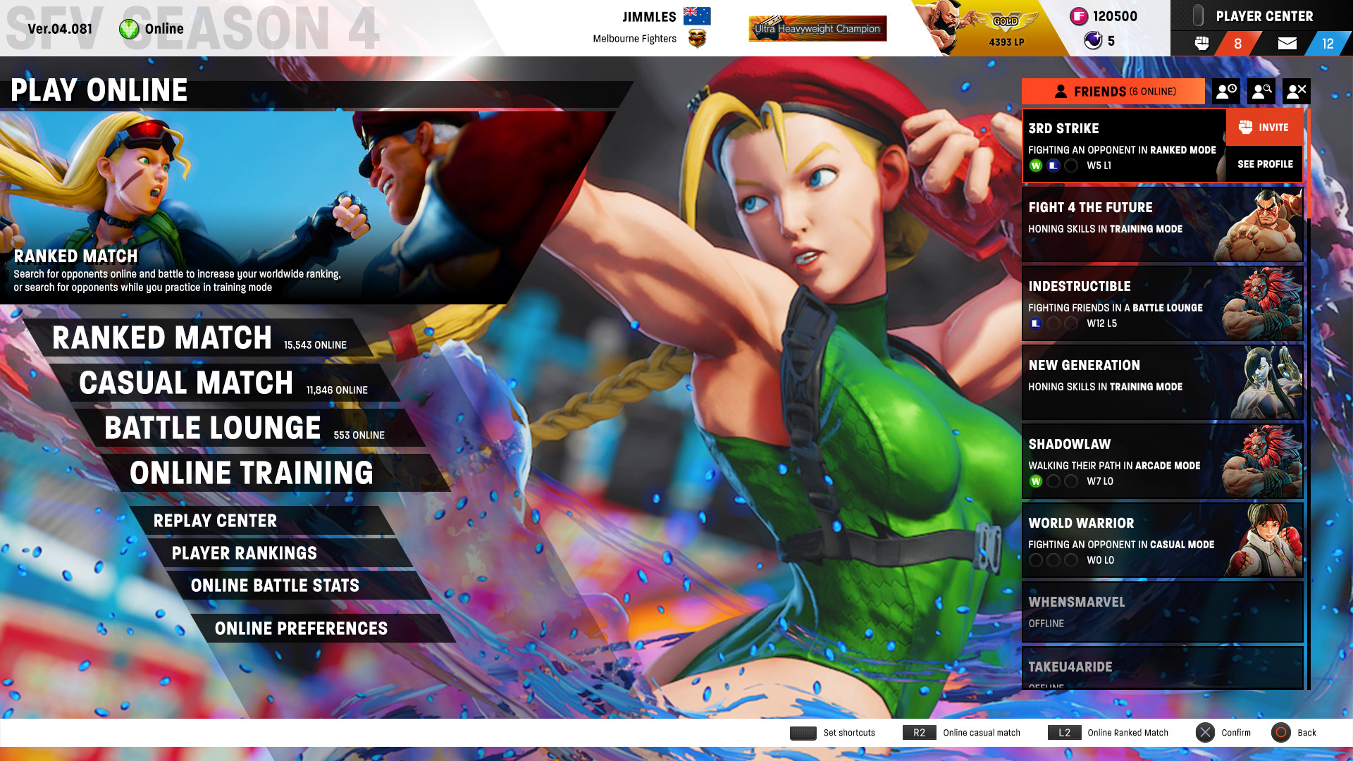The width and height of the screenshot is (1353, 761).
Task: See the profile of 3RD STRIKE
Action: [1264, 164]
